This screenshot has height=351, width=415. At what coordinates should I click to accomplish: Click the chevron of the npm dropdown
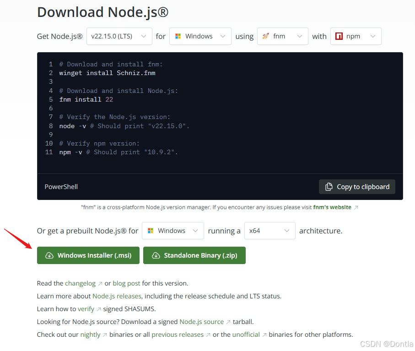pos(372,36)
